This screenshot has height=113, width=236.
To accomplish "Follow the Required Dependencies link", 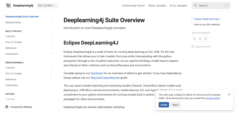I will click(105, 78).
